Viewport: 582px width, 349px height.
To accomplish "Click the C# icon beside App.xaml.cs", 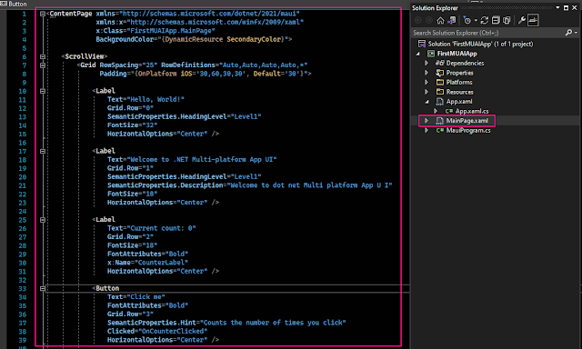I will click(x=449, y=111).
